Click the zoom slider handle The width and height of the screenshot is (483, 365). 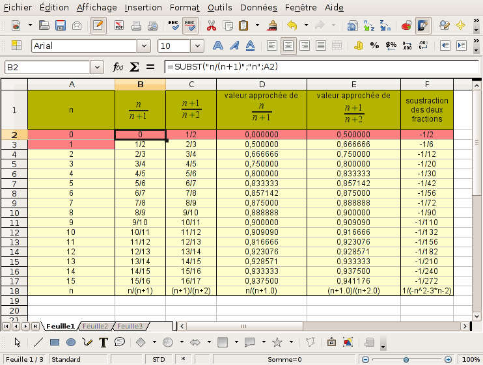click(408, 359)
